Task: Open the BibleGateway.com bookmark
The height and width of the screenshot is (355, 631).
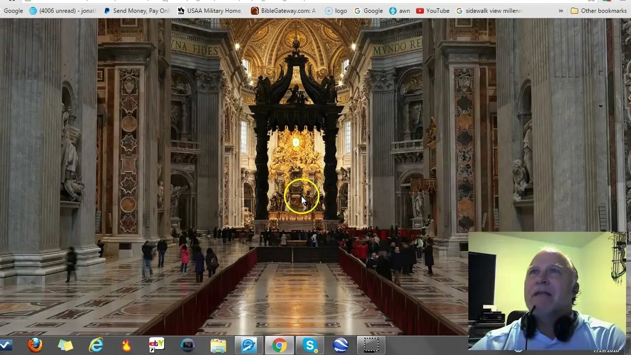Action: (x=283, y=10)
